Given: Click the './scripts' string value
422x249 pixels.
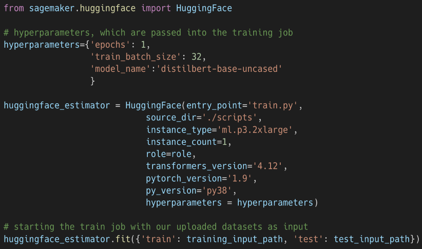Looking at the screenshot, I should point(229,118).
